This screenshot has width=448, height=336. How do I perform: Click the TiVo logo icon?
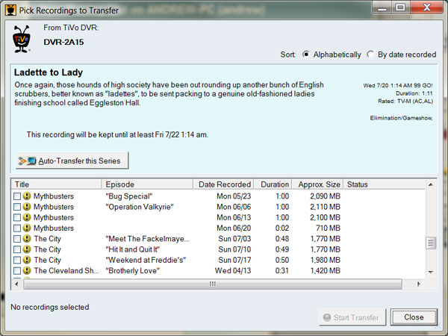click(x=21, y=40)
